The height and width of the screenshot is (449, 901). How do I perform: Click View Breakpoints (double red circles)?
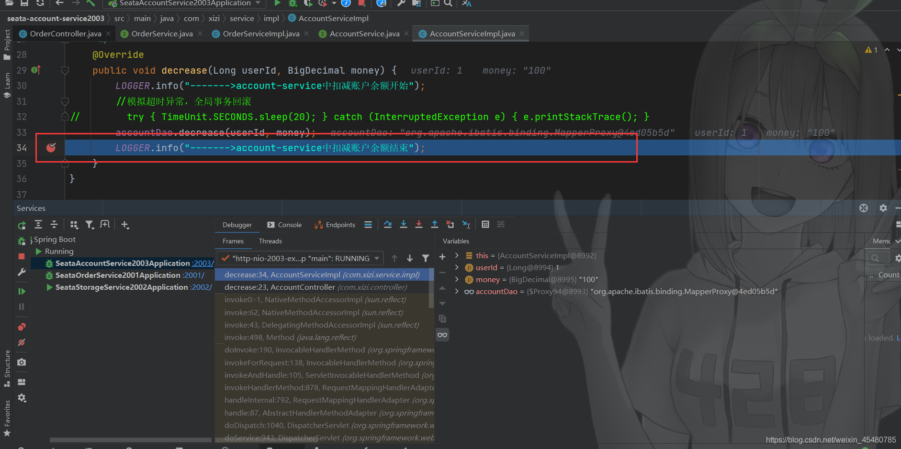[x=22, y=327]
